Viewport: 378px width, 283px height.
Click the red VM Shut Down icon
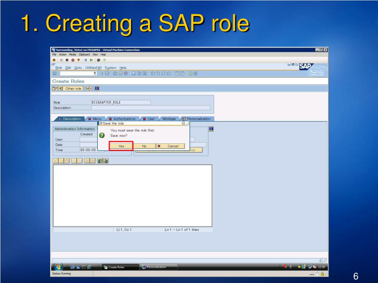pyautogui.click(x=73, y=60)
